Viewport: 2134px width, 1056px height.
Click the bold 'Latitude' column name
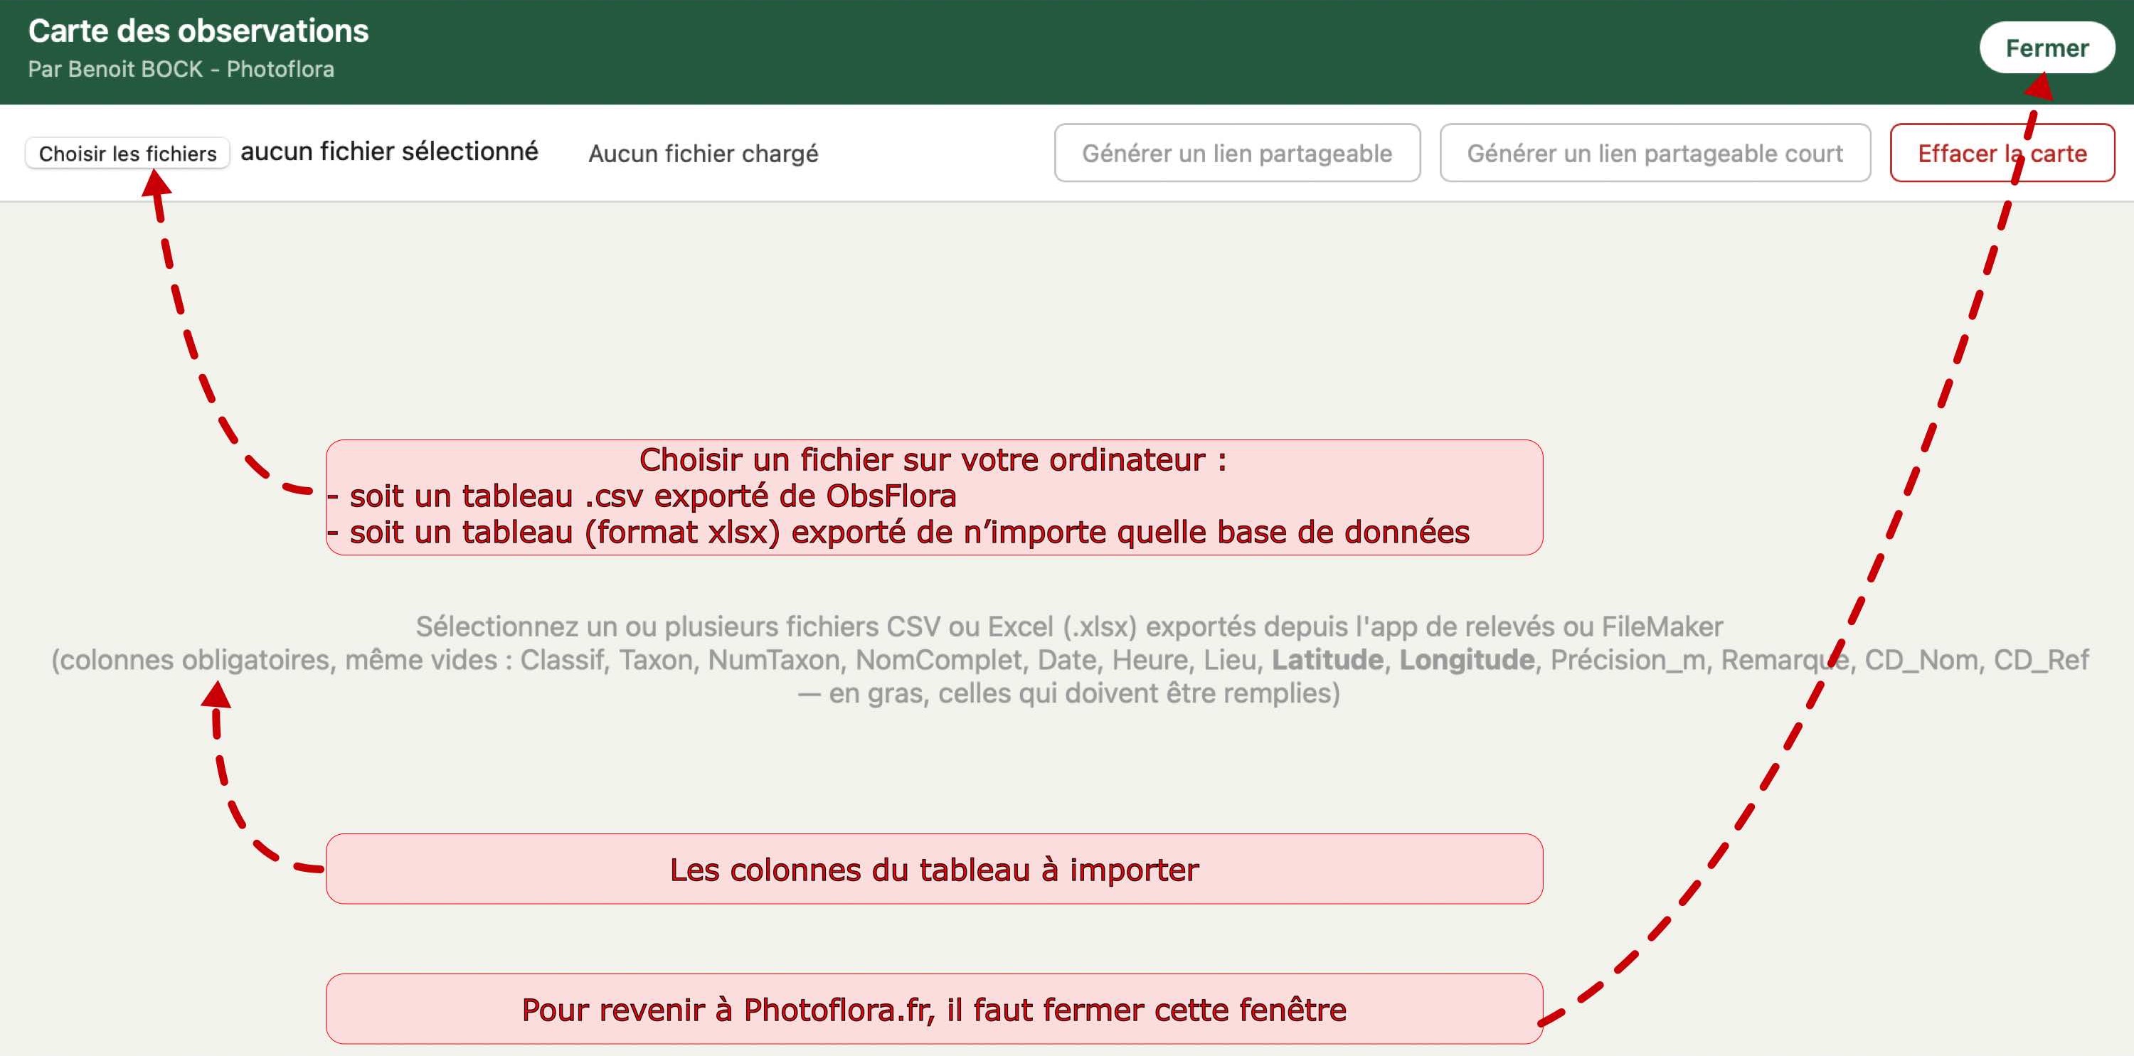(x=1327, y=660)
